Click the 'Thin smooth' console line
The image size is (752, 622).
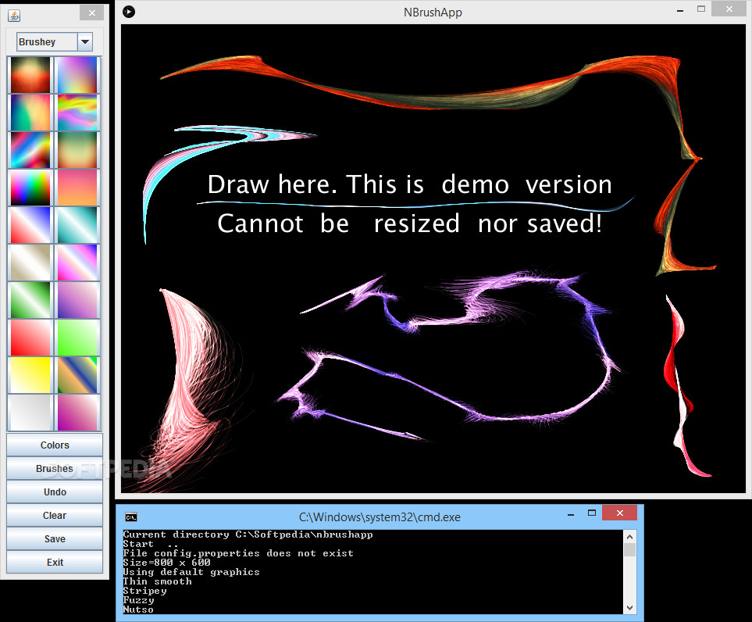click(157, 581)
